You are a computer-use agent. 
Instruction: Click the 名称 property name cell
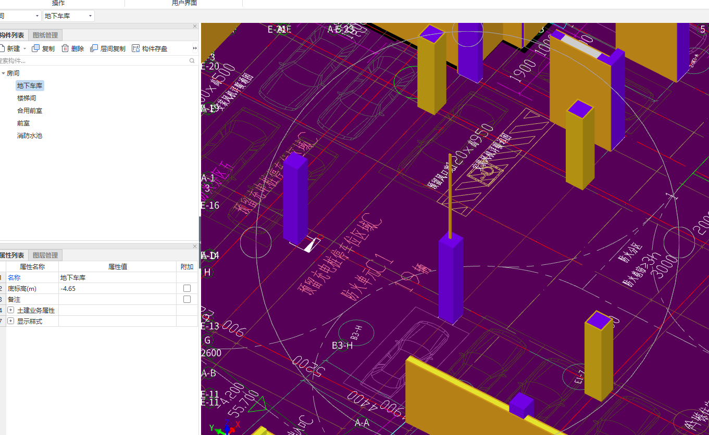click(x=32, y=277)
